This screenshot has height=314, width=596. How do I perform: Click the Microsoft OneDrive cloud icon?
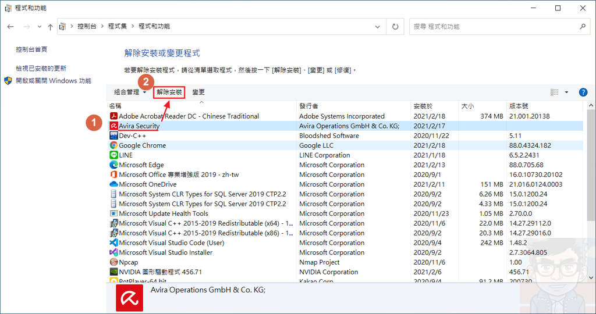pos(113,184)
